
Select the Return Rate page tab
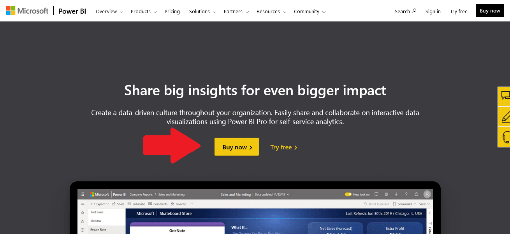[x=107, y=230]
